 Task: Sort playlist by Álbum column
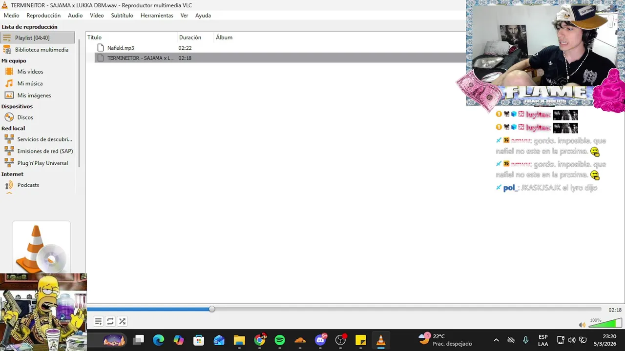tap(224, 38)
